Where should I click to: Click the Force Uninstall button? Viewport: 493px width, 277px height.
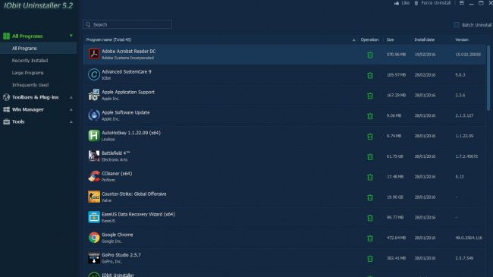pyautogui.click(x=432, y=3)
